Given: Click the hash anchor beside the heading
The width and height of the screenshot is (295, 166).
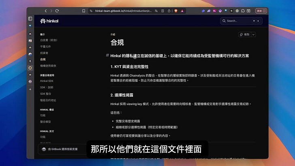Looking at the screenshot, I should click(x=107, y=55).
